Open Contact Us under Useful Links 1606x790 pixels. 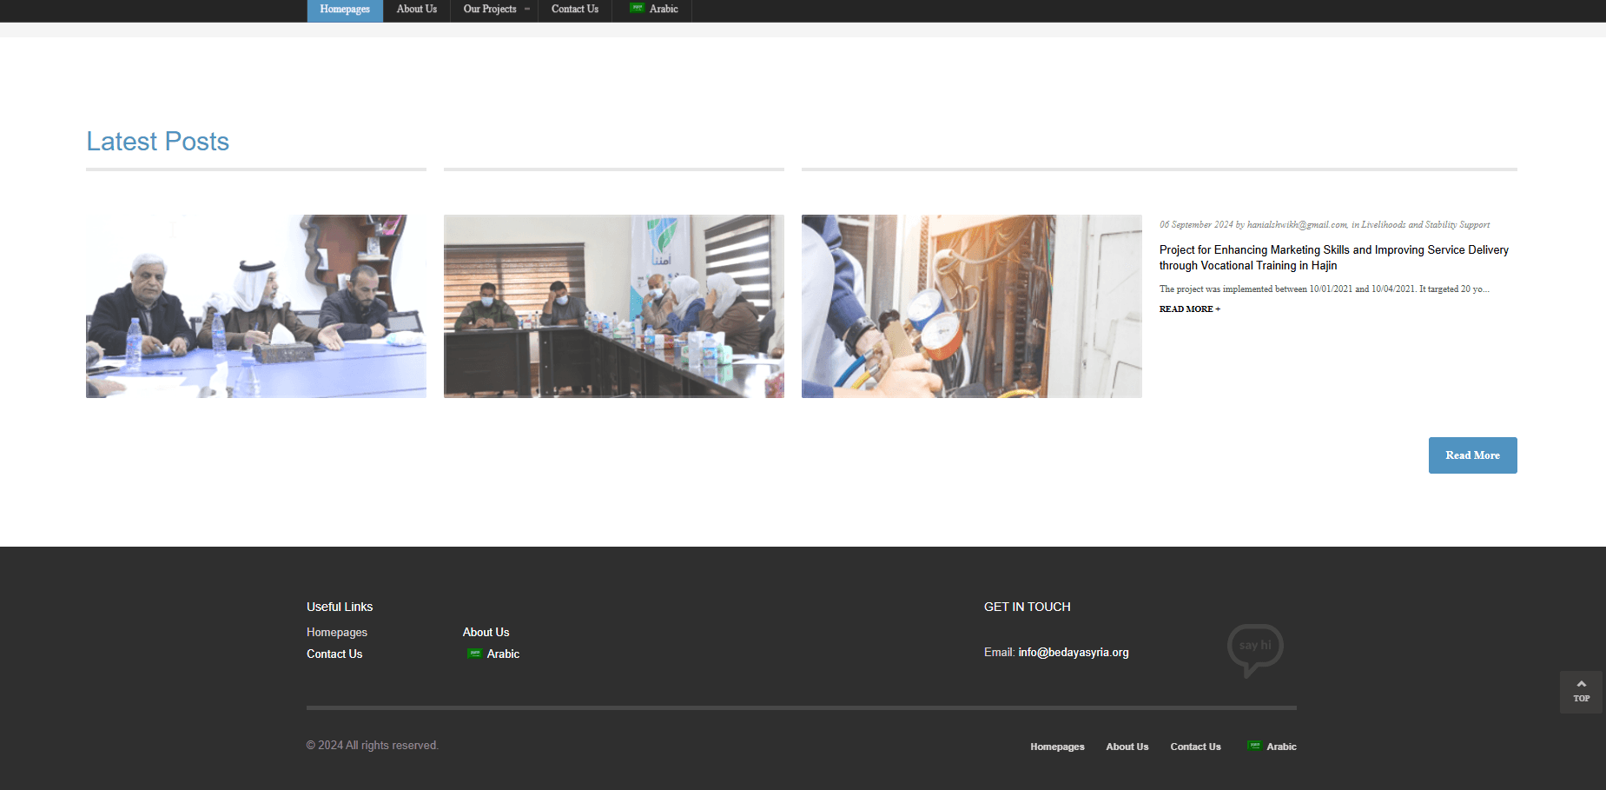pos(334,654)
